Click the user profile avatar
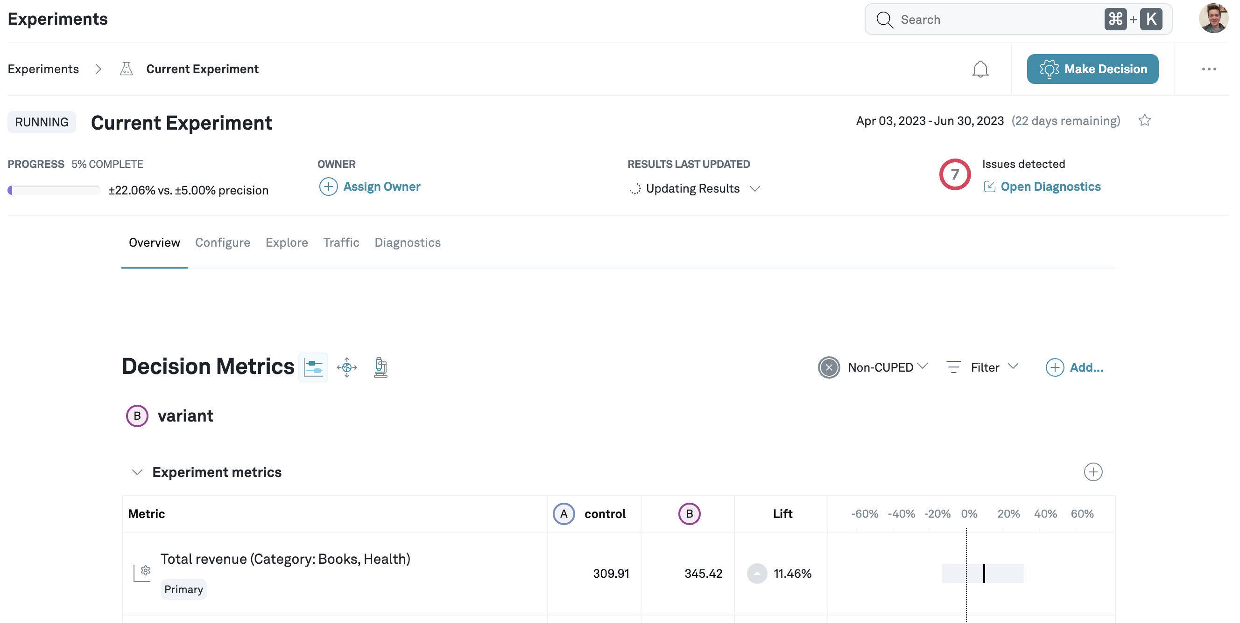Screen dimensions: 1240x623 click(x=1212, y=19)
